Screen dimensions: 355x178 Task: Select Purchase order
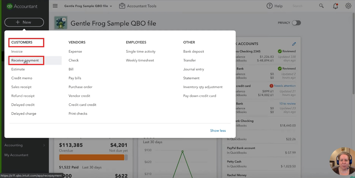point(80,87)
